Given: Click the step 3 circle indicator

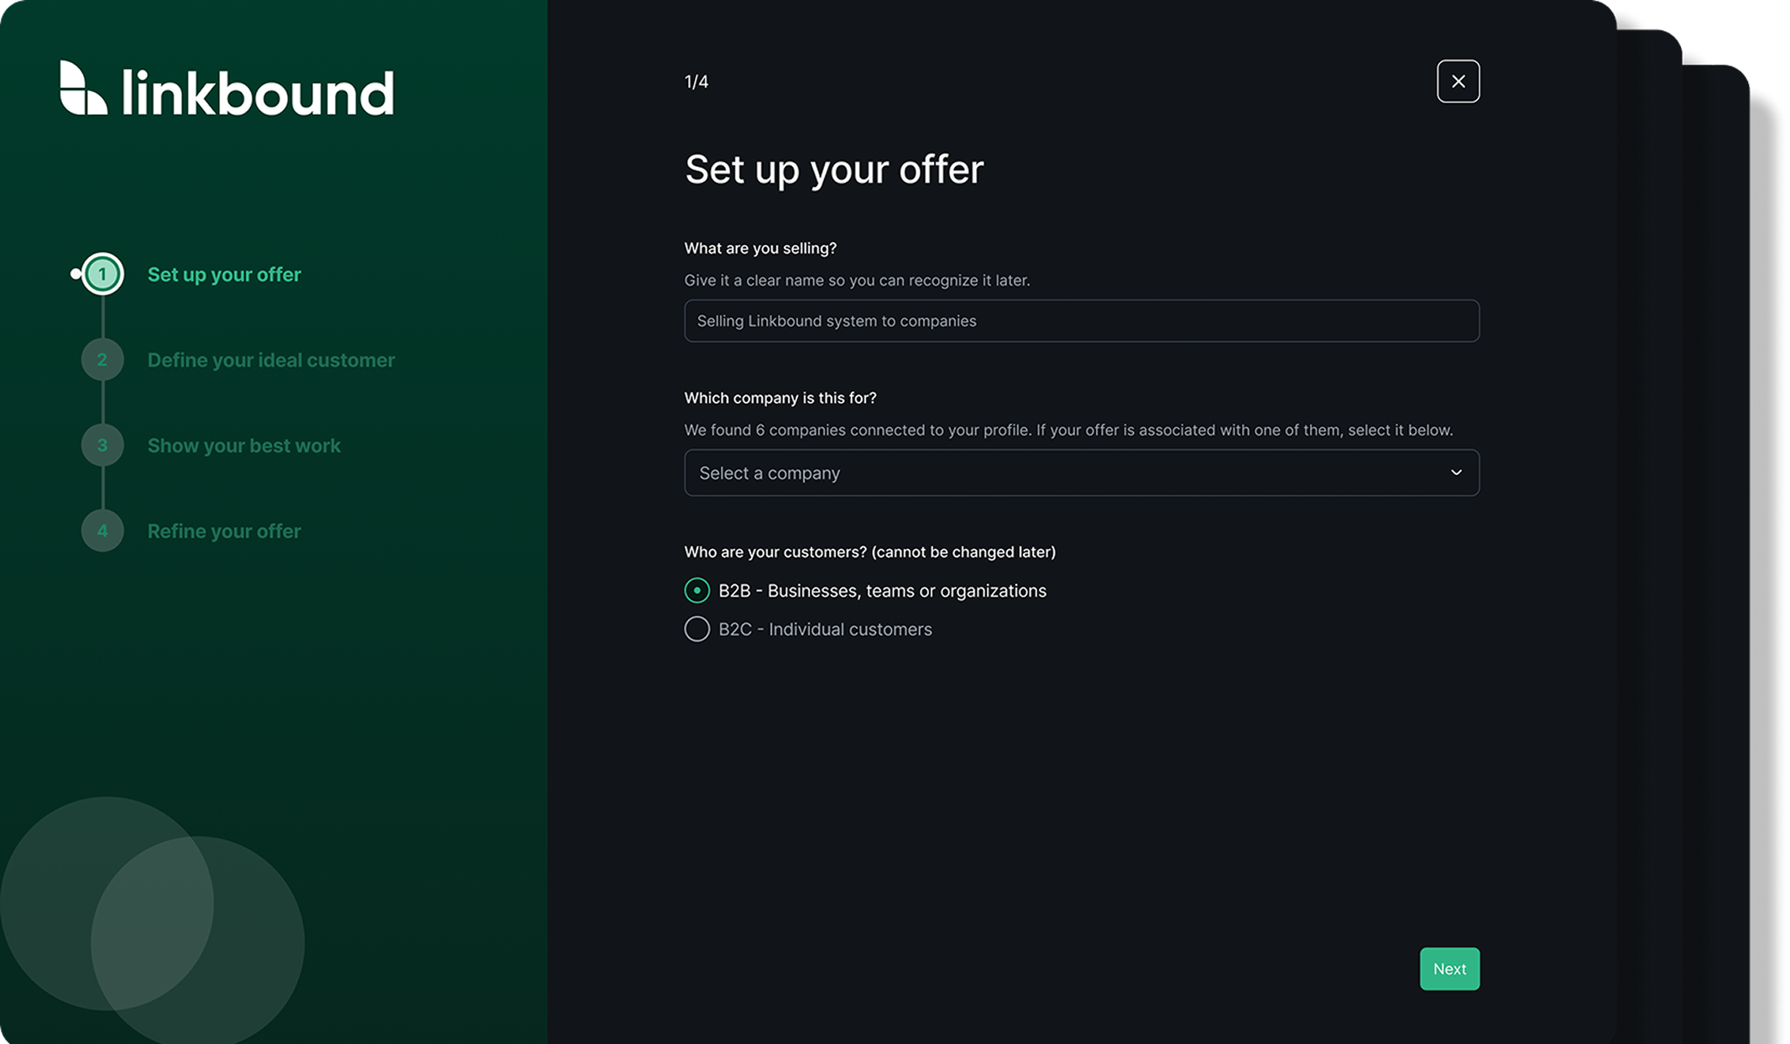Looking at the screenshot, I should [x=102, y=446].
